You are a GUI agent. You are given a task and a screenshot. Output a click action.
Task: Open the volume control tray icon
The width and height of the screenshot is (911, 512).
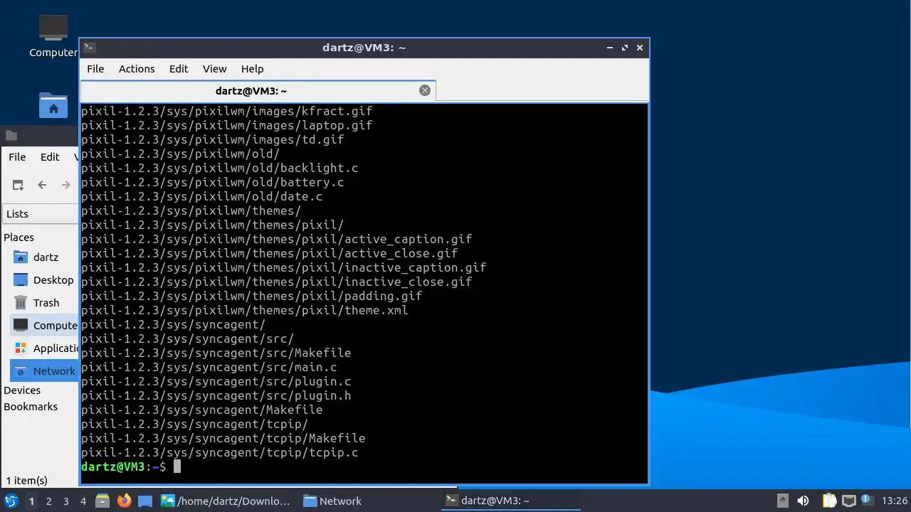pos(804,501)
